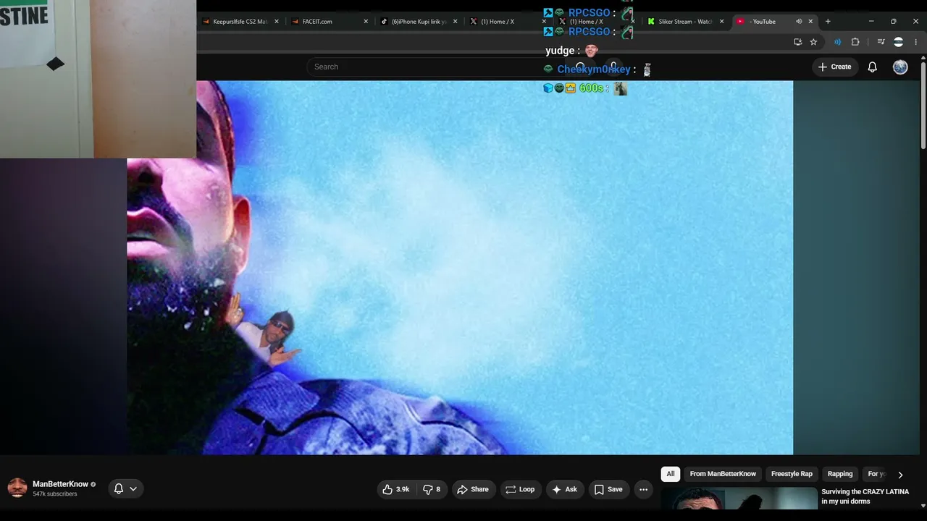Click the blue extension icon in toolbar
Screen dimensions: 927x521
838,42
